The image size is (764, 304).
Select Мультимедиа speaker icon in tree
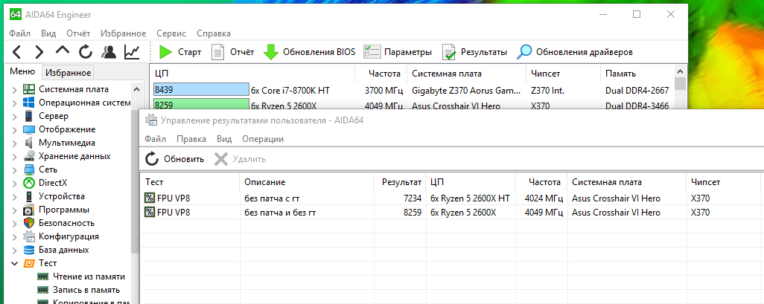coord(29,143)
